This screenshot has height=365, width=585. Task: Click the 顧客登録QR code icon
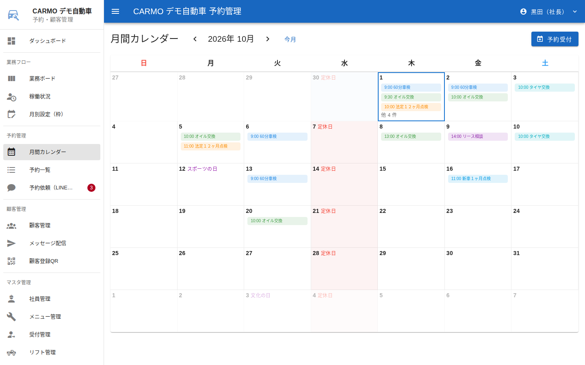[11, 261]
